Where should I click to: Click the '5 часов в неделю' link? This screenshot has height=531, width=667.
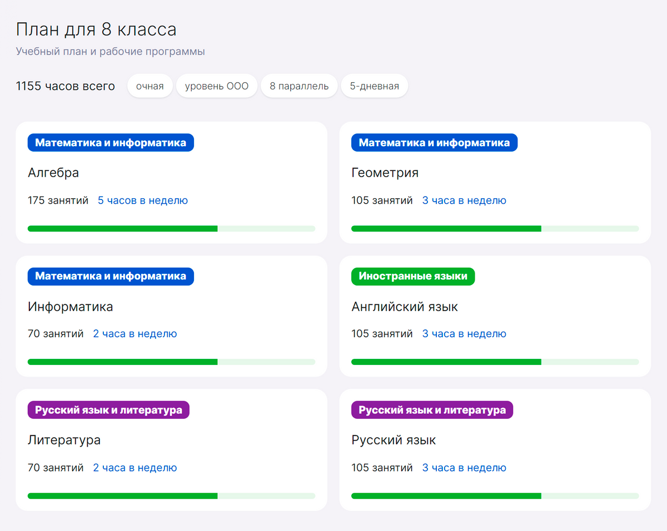(143, 201)
